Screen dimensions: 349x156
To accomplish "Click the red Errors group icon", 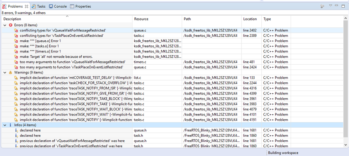I will tap(10, 25).
